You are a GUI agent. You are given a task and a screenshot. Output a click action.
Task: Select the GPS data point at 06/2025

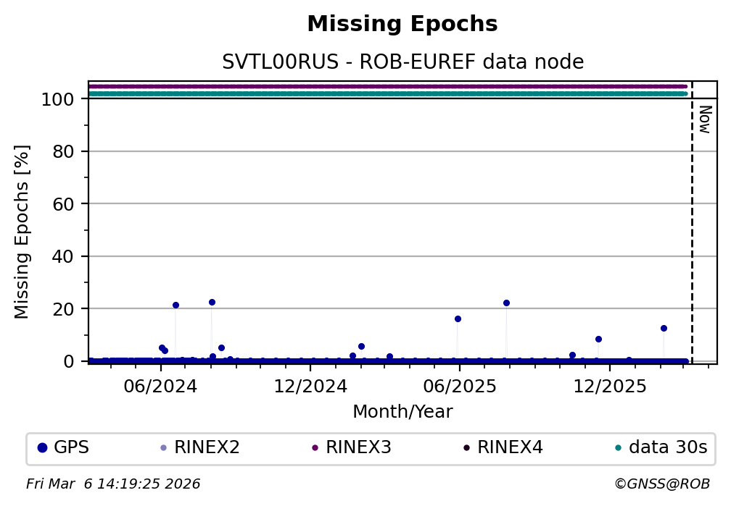pos(458,319)
